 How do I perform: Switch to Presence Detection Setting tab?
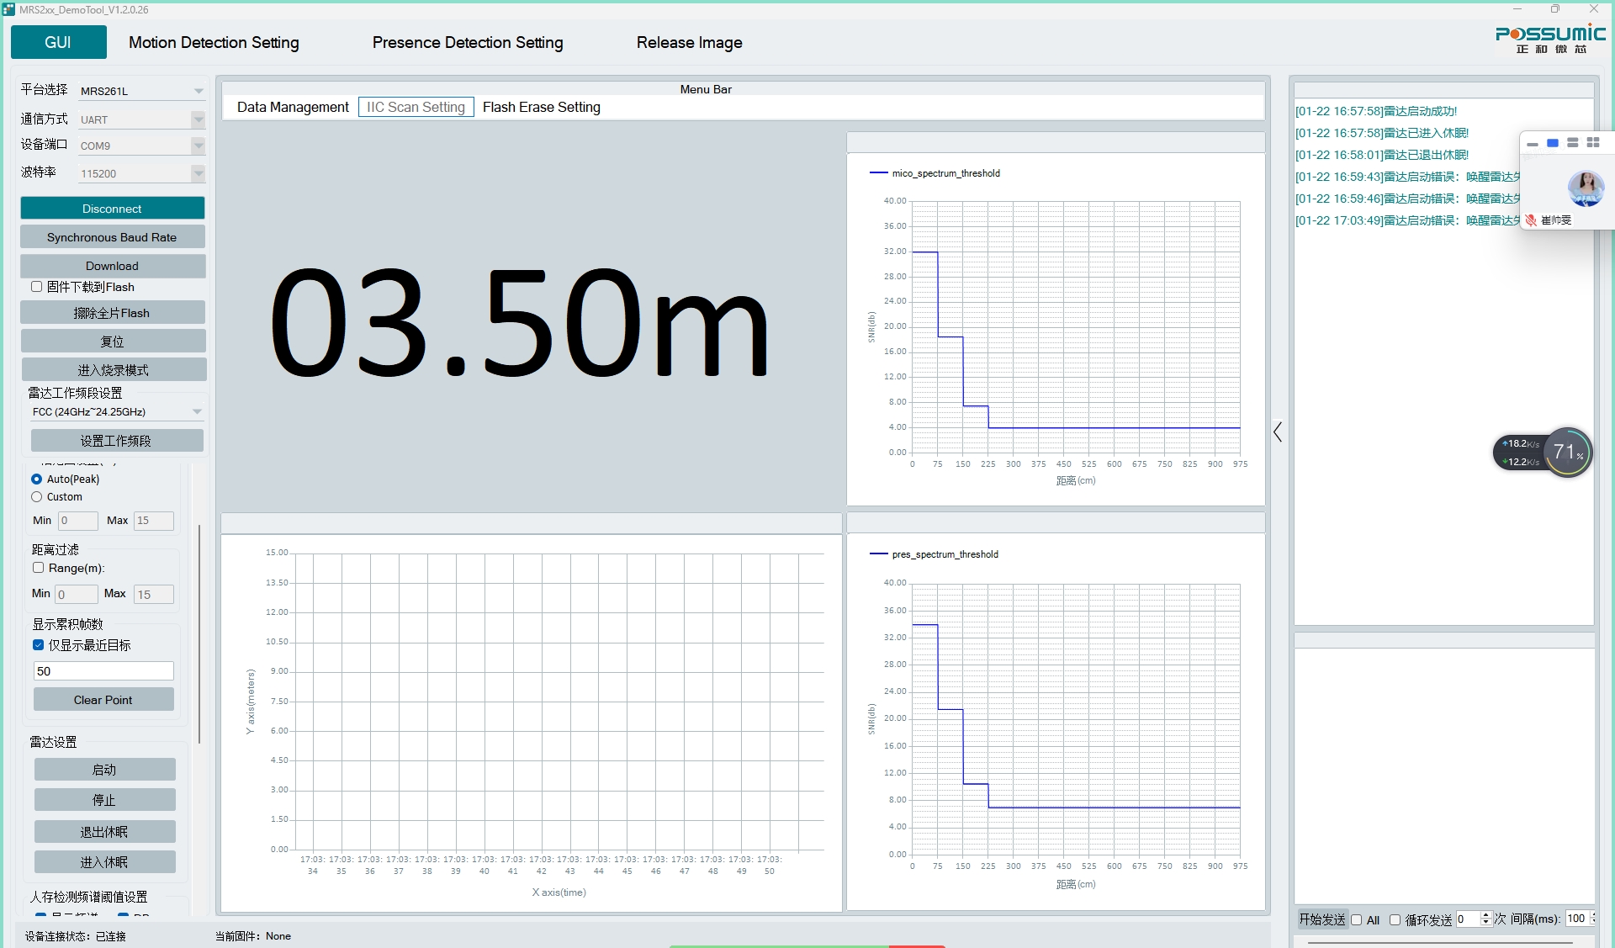tap(468, 42)
